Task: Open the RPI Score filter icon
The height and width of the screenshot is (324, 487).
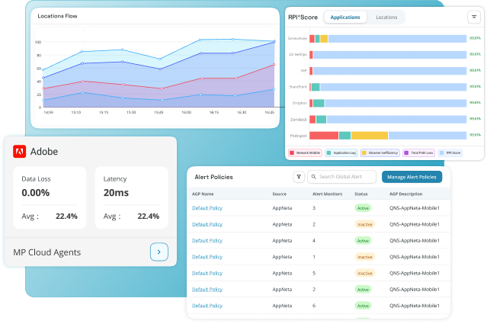Action: pos(473,17)
